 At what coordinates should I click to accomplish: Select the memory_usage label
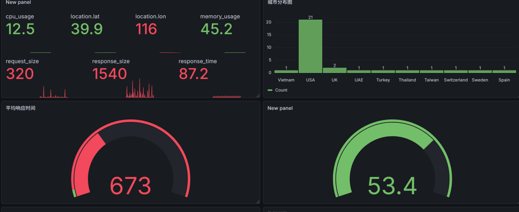click(x=220, y=16)
